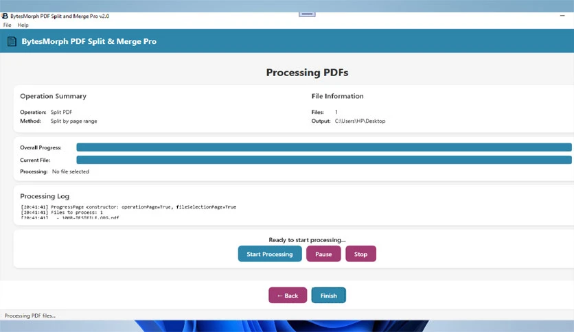The height and width of the screenshot is (332, 574).
Task: Open the Help menu
Action: pyautogui.click(x=23, y=25)
